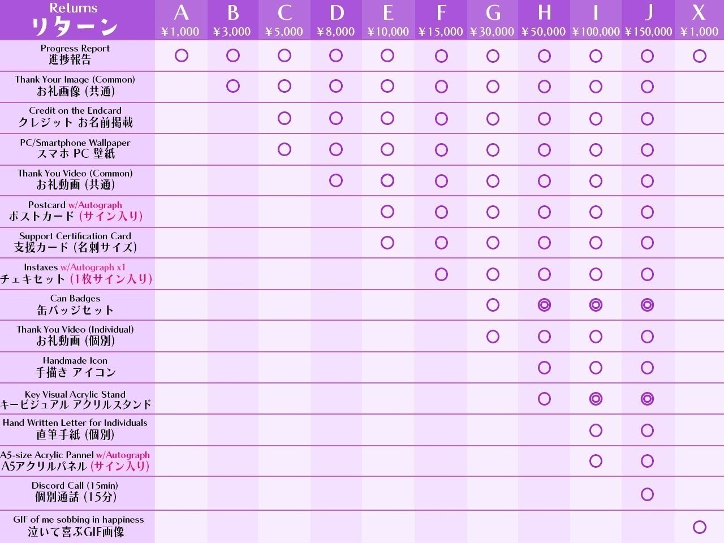The height and width of the screenshot is (543, 724).
Task: Select the Hand Written Letter circle under tier I
Action: click(x=596, y=430)
